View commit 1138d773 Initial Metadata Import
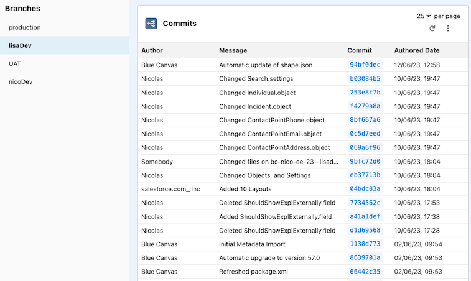The height and width of the screenshot is (281, 471). click(x=365, y=244)
